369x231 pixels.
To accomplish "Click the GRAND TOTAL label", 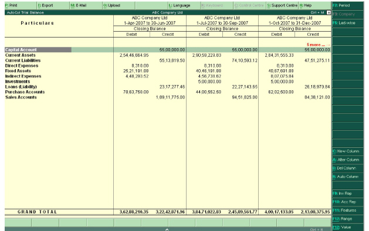I will (x=37, y=212).
